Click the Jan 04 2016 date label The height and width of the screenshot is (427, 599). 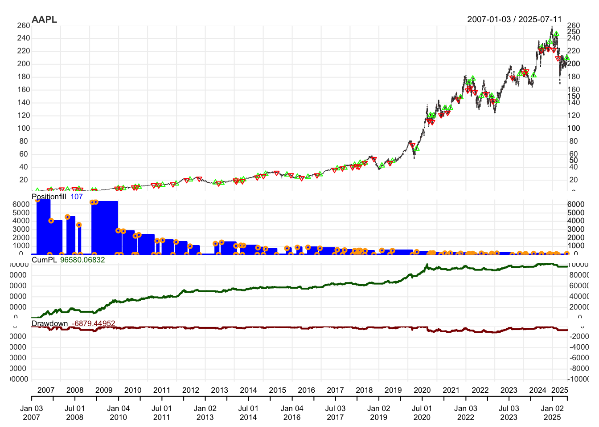pos(292,413)
